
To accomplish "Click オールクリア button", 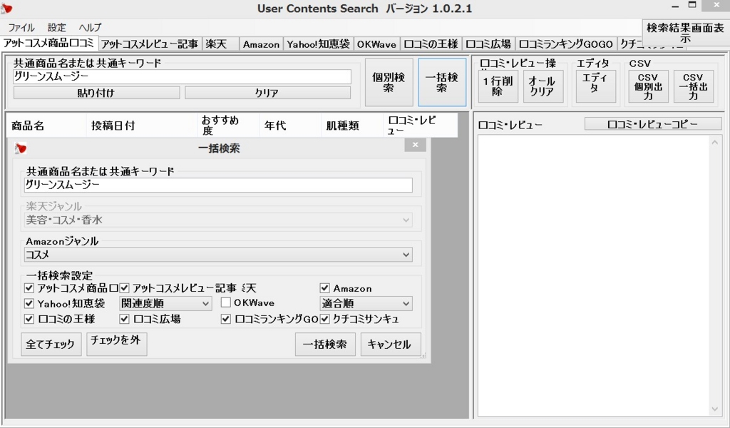I will coord(543,86).
